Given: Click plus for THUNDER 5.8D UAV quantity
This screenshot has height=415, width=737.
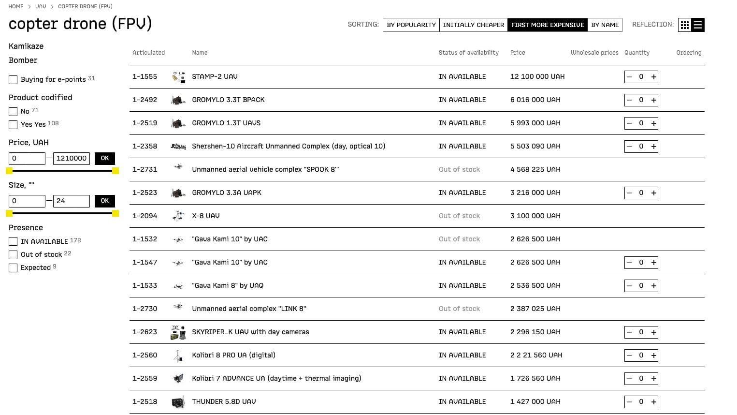Looking at the screenshot, I should pyautogui.click(x=653, y=402).
